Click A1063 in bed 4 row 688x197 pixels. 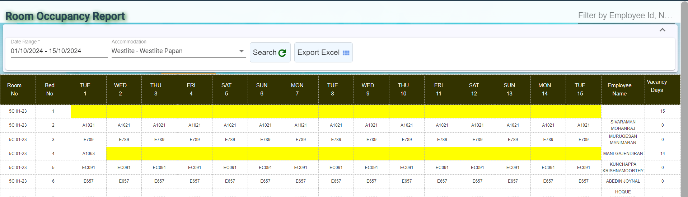[89, 154]
